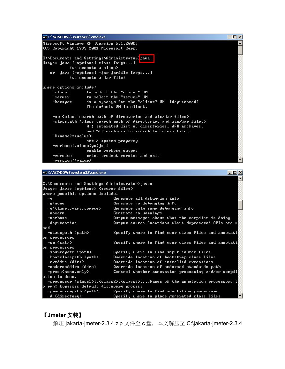
Task: Click the first cmd.exe title bar text
Action: 77,37
